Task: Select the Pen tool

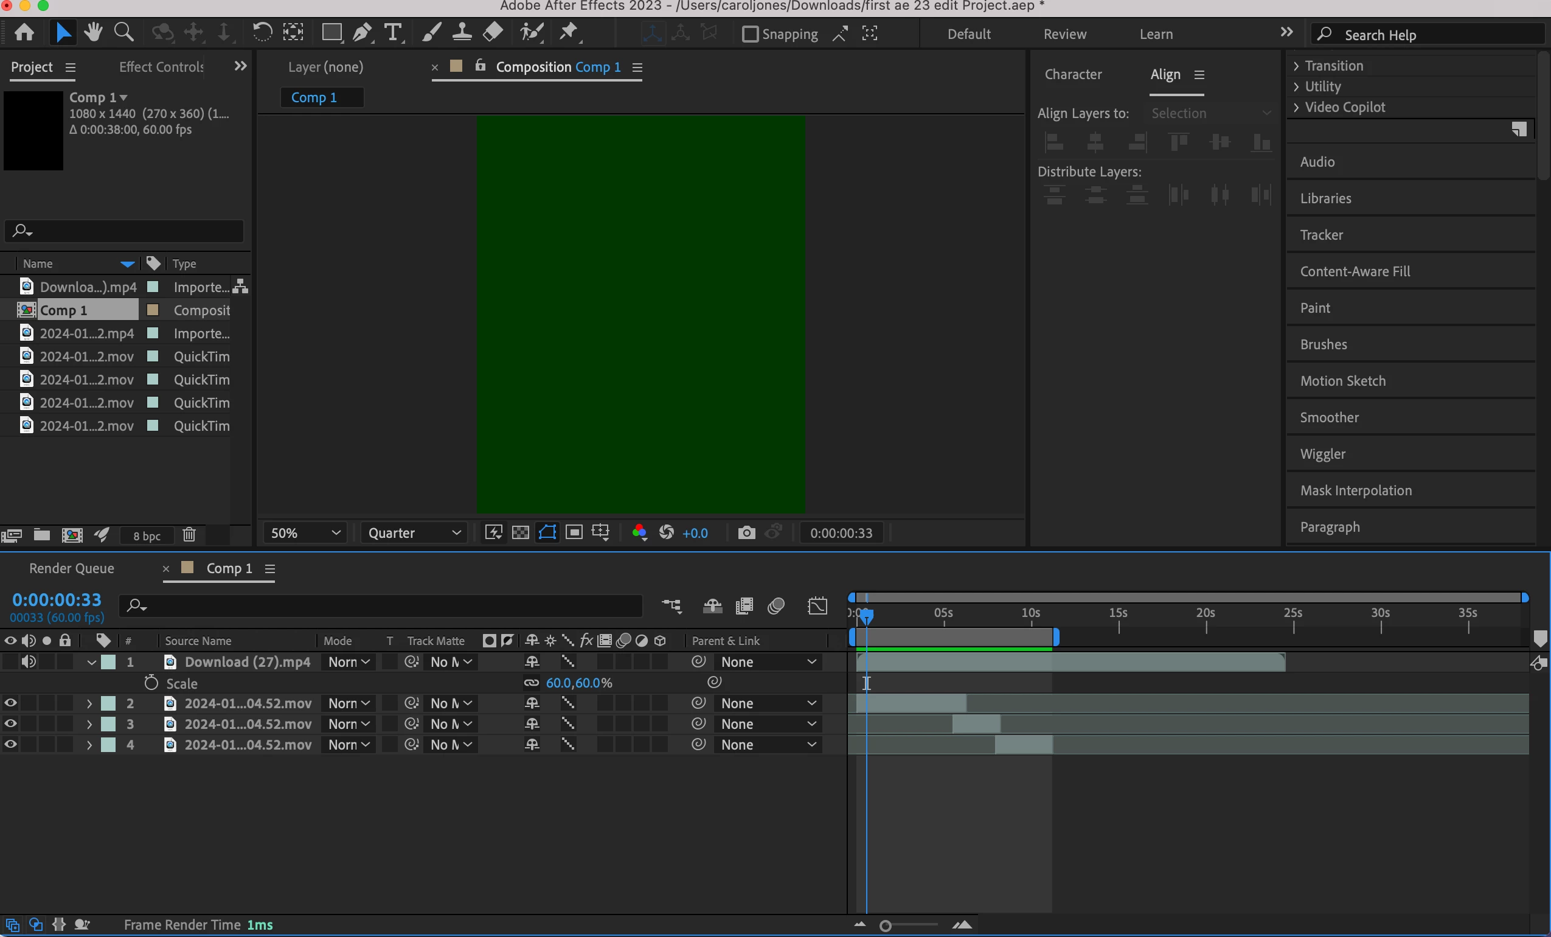Action: point(362,33)
